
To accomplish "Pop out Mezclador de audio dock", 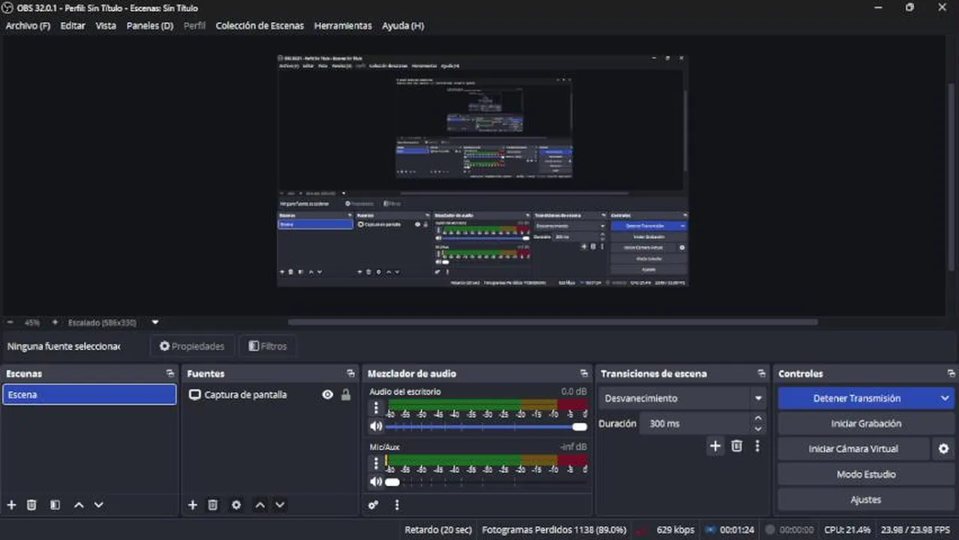I will click(584, 373).
